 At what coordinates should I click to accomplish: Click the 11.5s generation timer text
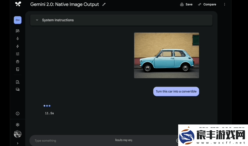coord(49,113)
